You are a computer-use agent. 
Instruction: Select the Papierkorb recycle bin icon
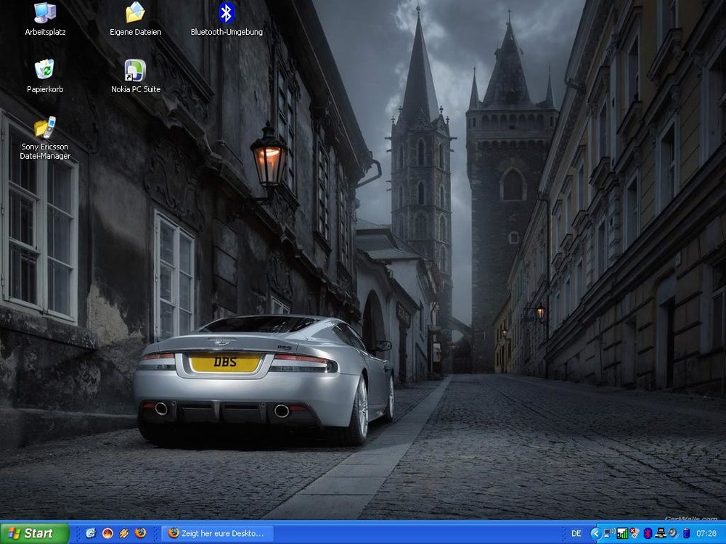[45, 70]
